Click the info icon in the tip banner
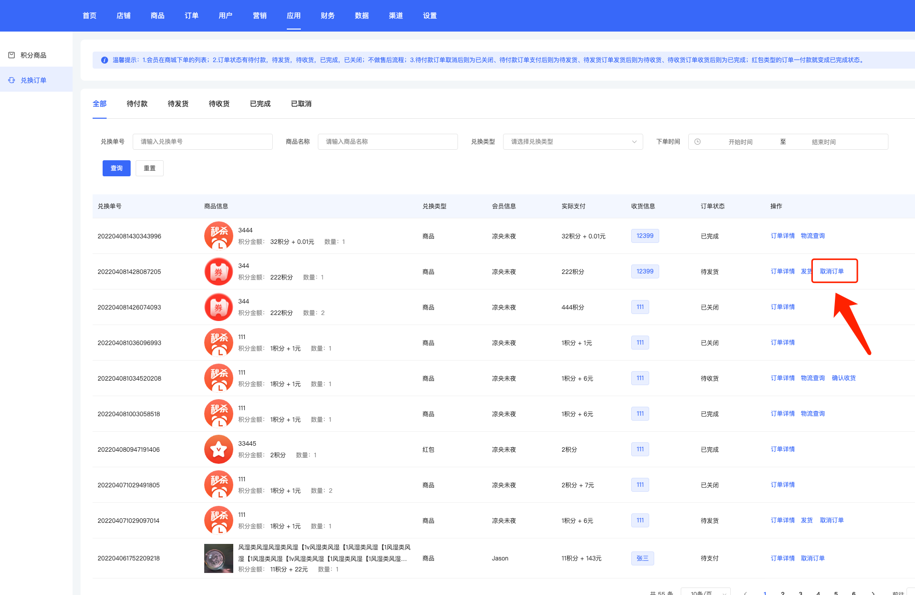915x595 pixels. 105,60
